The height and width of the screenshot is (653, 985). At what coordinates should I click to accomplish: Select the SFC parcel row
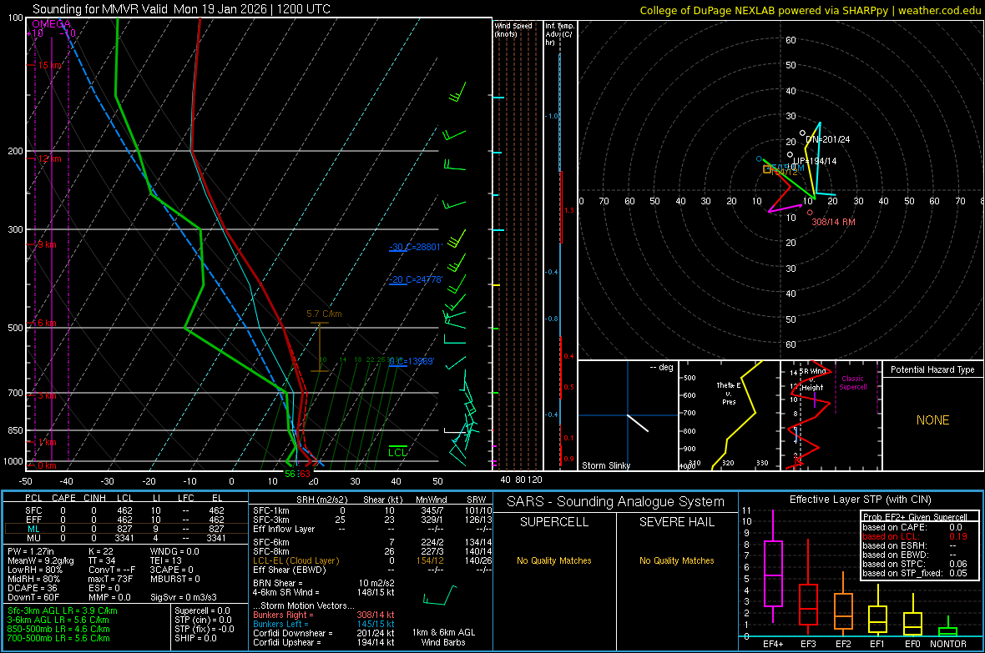(124, 510)
